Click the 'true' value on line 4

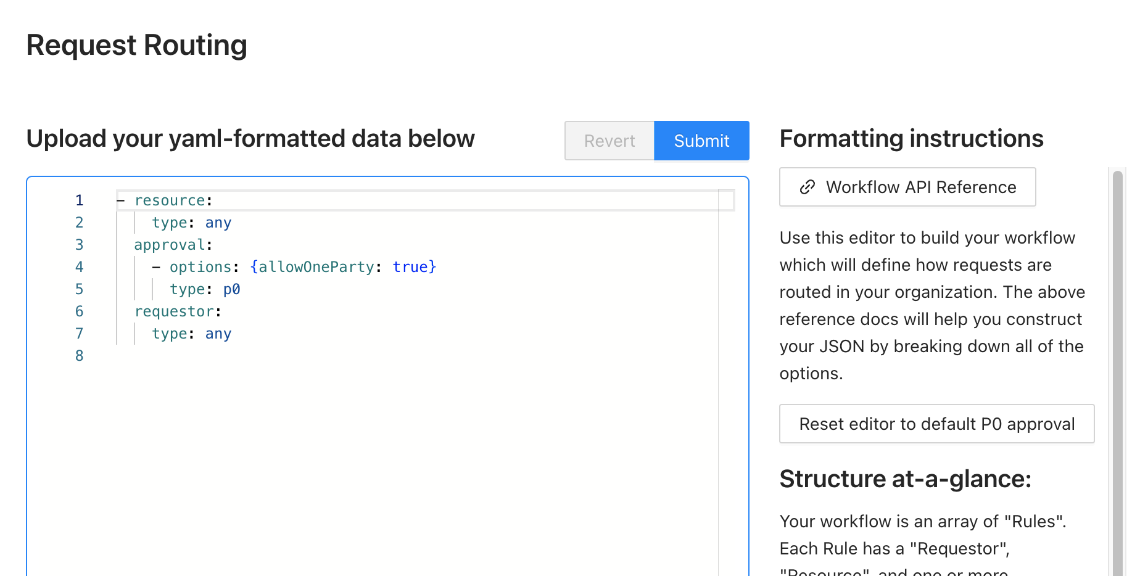click(x=410, y=267)
